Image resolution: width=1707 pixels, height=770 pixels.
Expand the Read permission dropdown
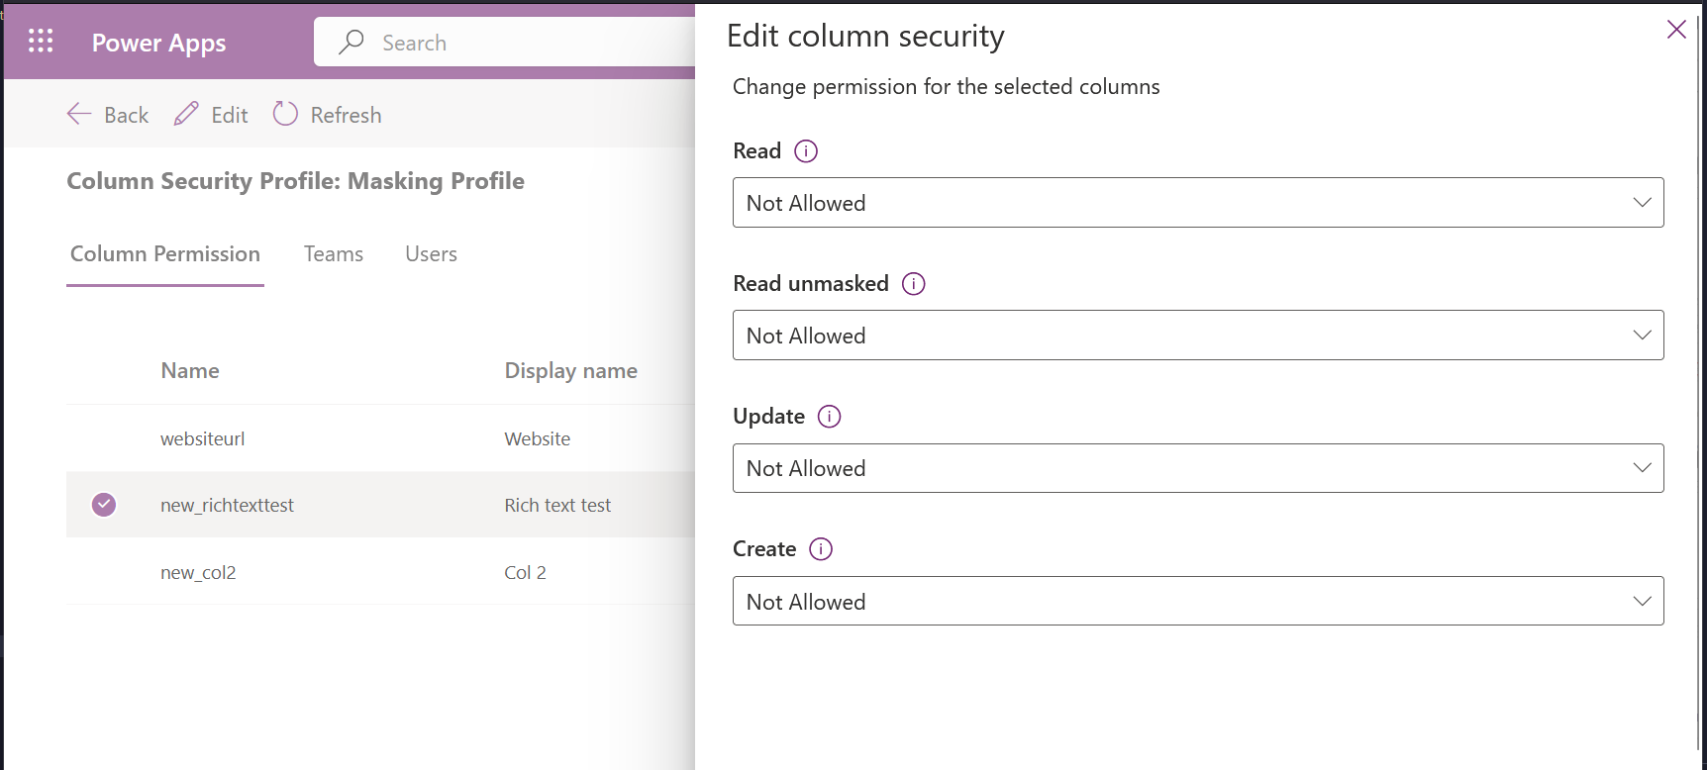pyautogui.click(x=1197, y=203)
